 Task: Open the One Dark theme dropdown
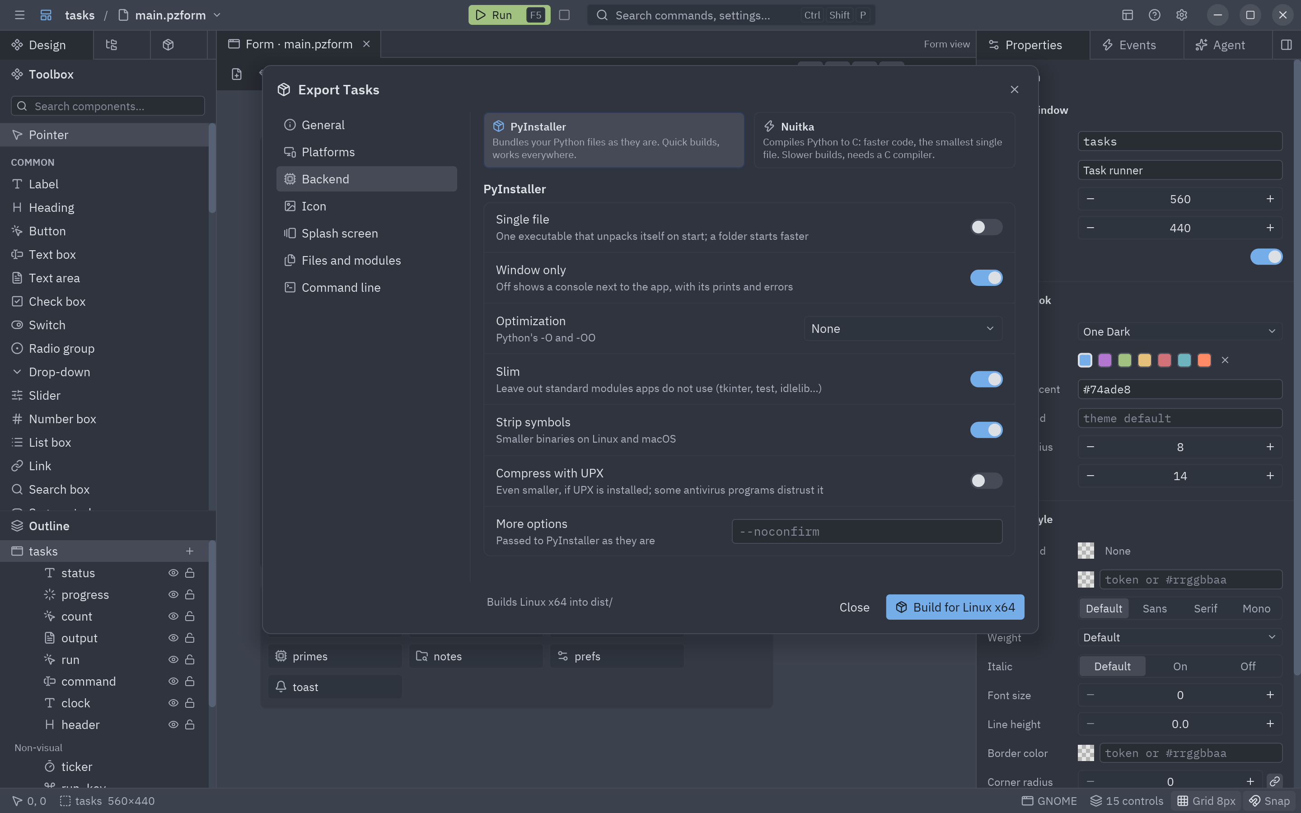pos(1179,332)
